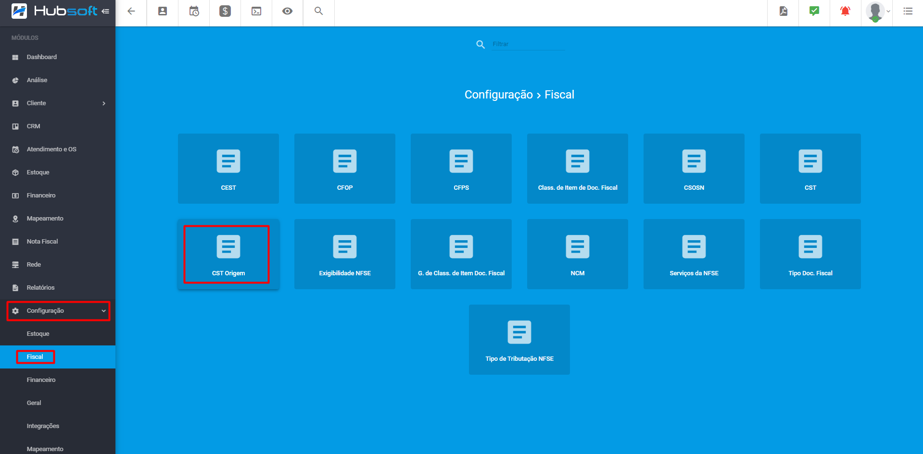Open the CFOP card
The height and width of the screenshot is (454, 923).
(x=345, y=169)
